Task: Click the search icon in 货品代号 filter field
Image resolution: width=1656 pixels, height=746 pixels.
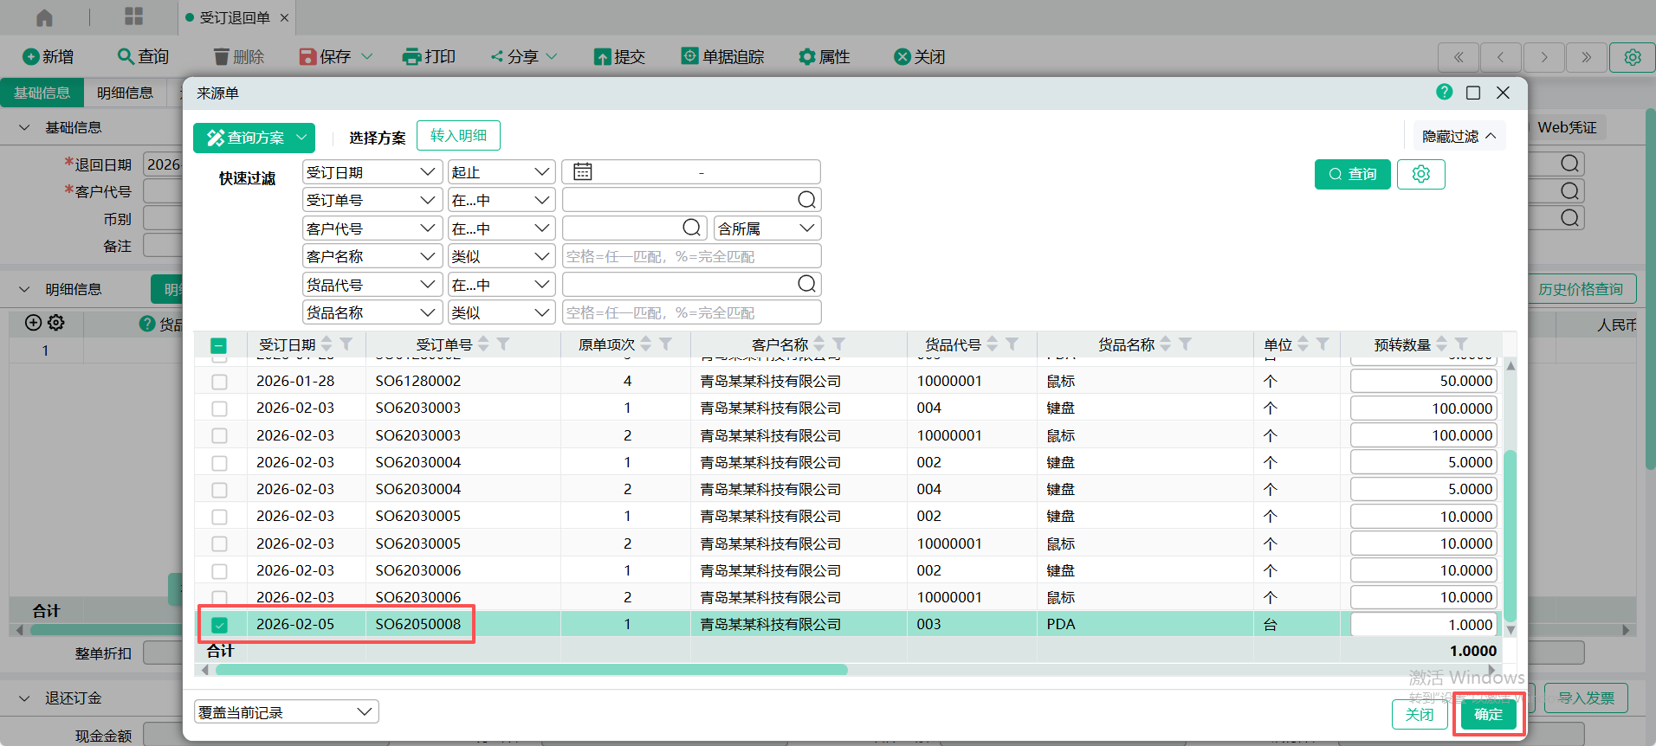Action: click(805, 284)
